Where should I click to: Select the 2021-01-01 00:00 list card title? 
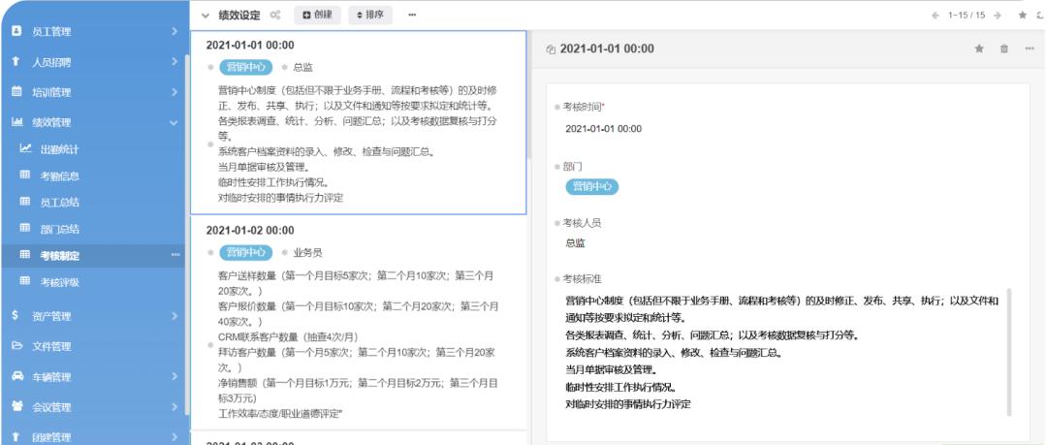pos(250,46)
